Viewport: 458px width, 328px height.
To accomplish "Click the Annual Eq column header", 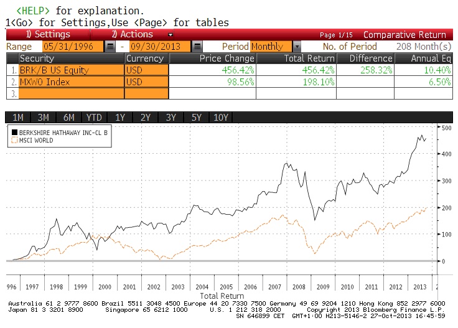I will (424, 59).
